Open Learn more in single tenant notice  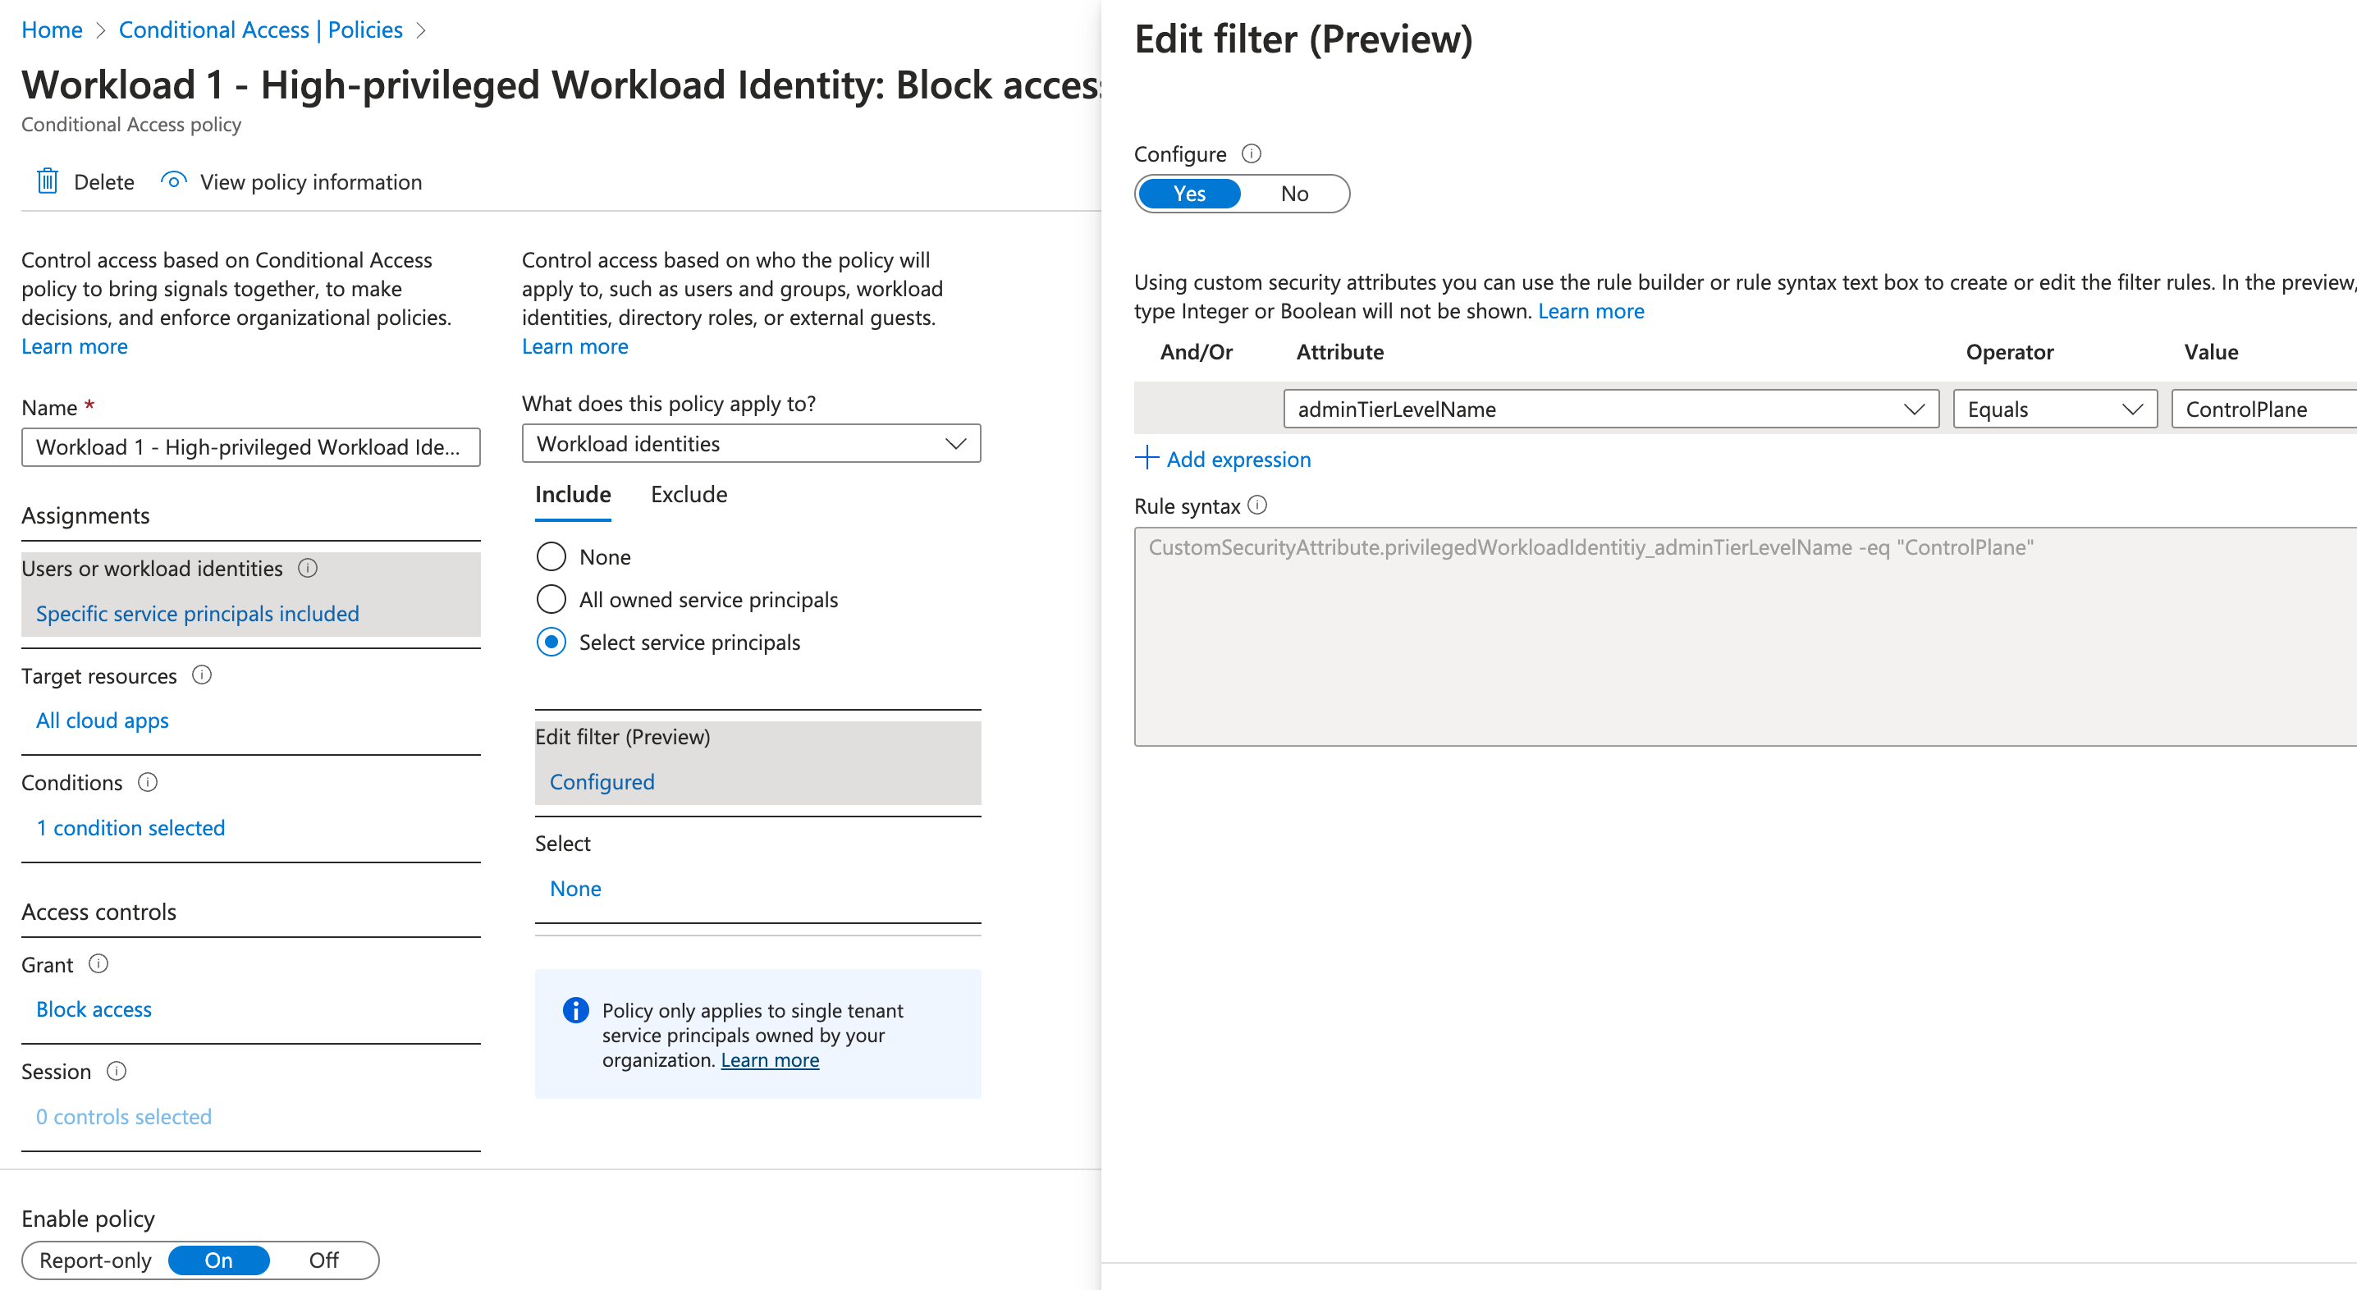click(x=770, y=1059)
